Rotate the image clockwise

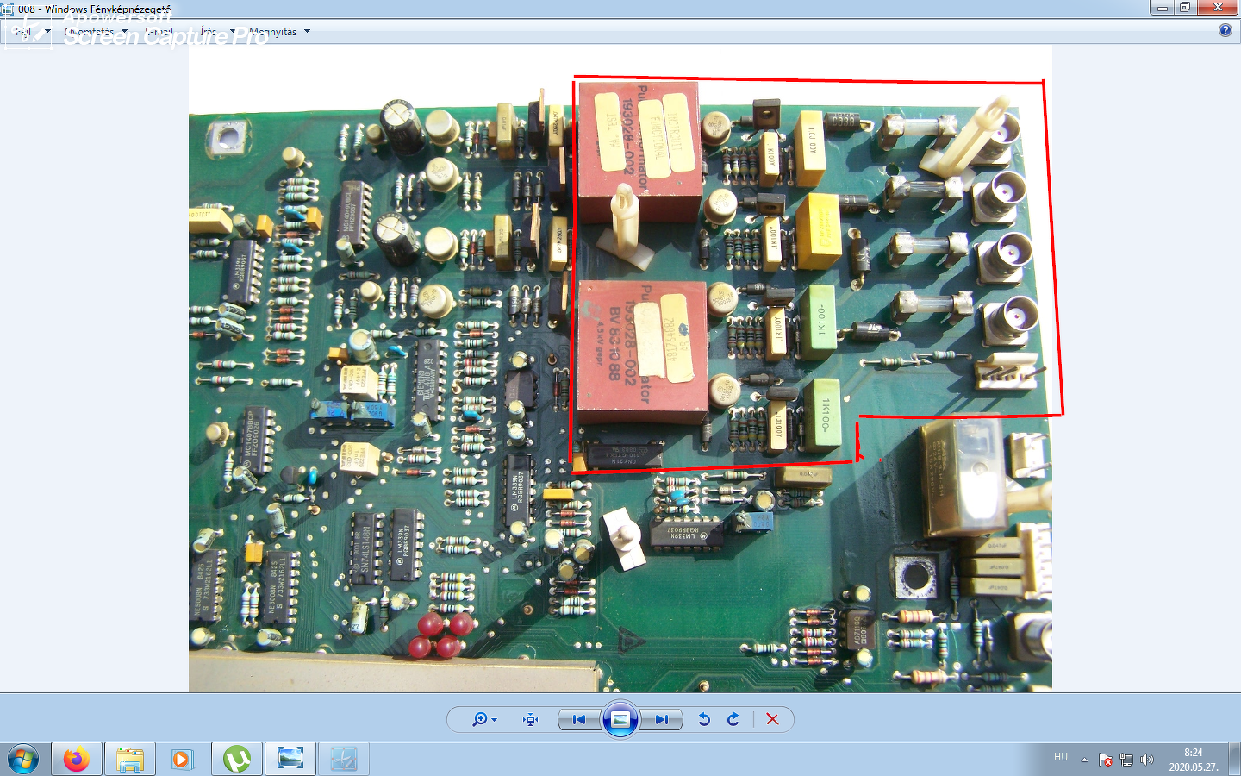coord(733,719)
